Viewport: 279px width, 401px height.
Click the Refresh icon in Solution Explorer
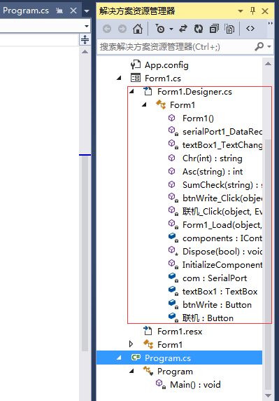[x=199, y=29]
